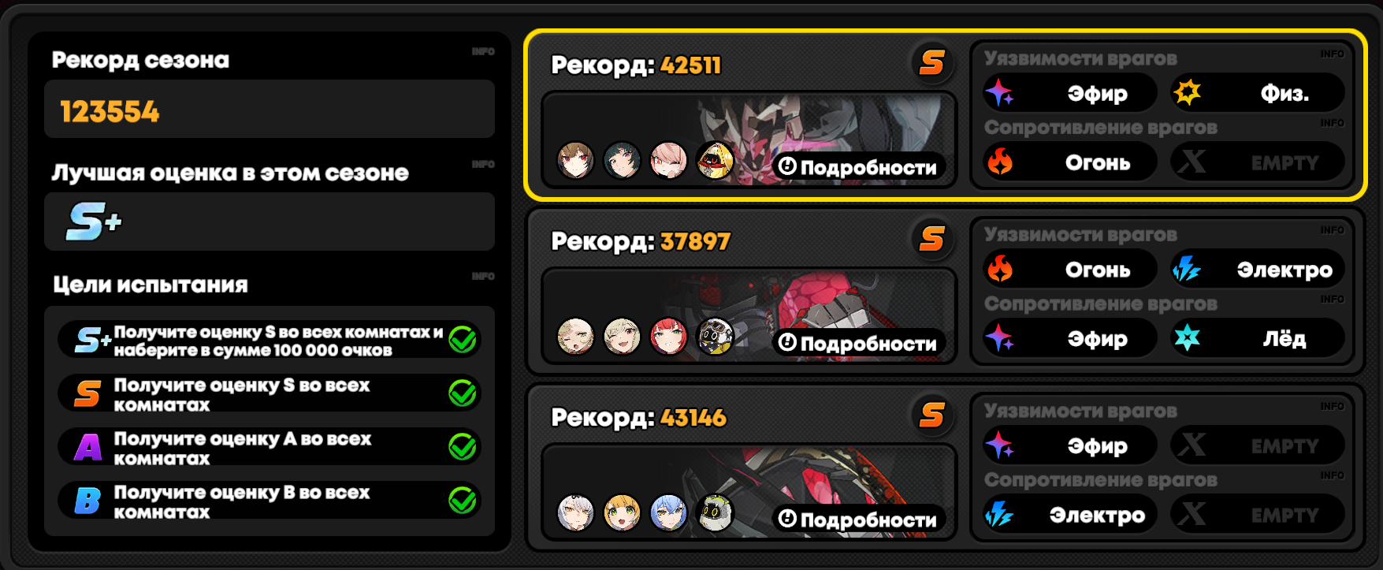The height and width of the screenshot is (570, 1383).
Task: Click the Ether weakness icon in first record
Action: pyautogui.click(x=999, y=93)
